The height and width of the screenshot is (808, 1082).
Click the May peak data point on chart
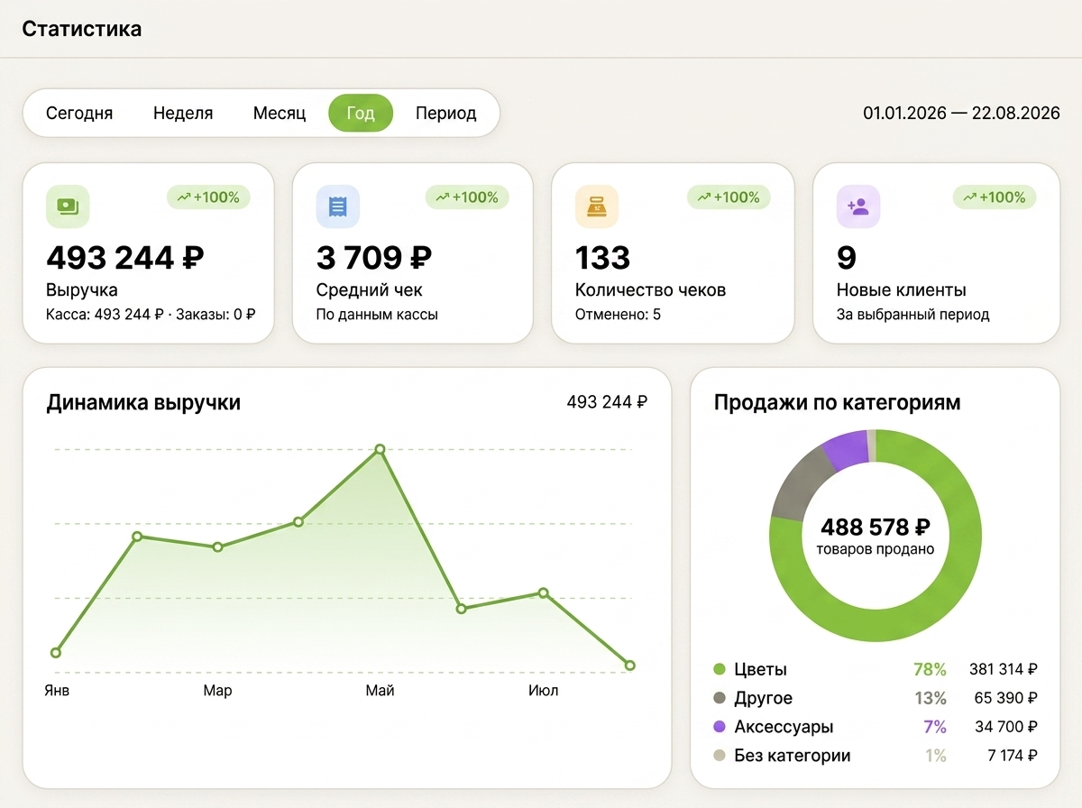coord(380,449)
